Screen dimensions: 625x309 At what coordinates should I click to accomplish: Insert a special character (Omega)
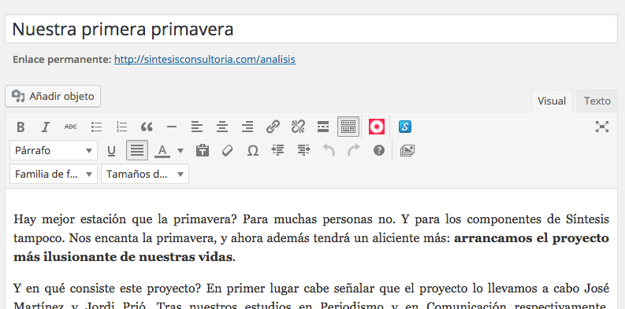point(253,150)
